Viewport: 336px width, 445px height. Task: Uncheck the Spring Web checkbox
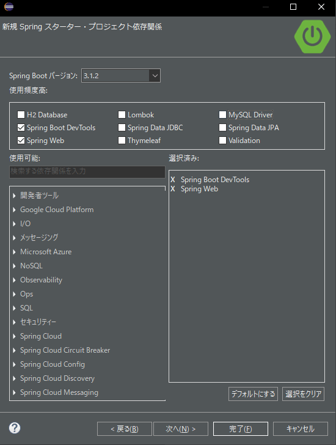pos(21,141)
